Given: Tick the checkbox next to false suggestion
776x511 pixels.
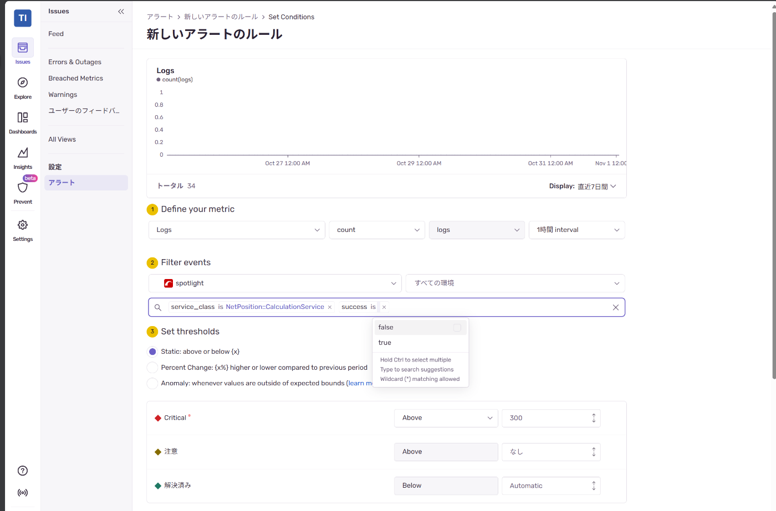Looking at the screenshot, I should point(458,327).
